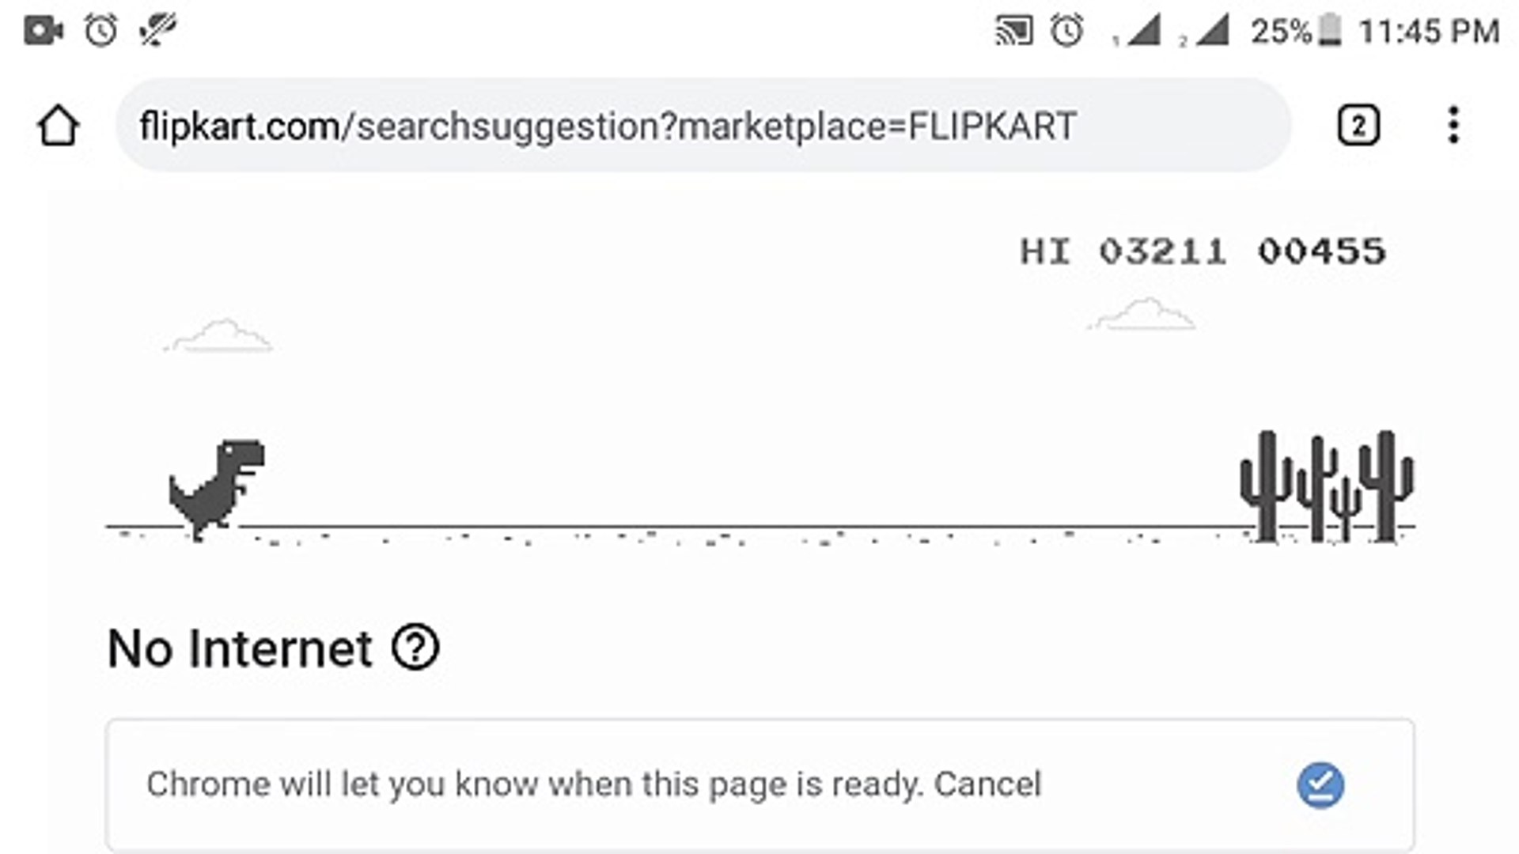Click the left alarm clock status icon

(x=101, y=31)
